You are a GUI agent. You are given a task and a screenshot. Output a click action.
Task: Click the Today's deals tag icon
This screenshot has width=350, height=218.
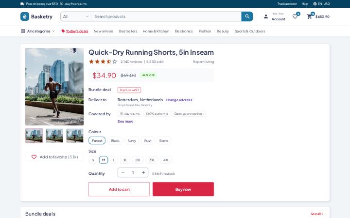click(x=63, y=31)
